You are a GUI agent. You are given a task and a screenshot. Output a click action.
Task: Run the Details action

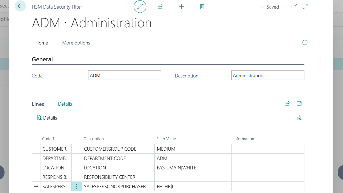pos(47,118)
